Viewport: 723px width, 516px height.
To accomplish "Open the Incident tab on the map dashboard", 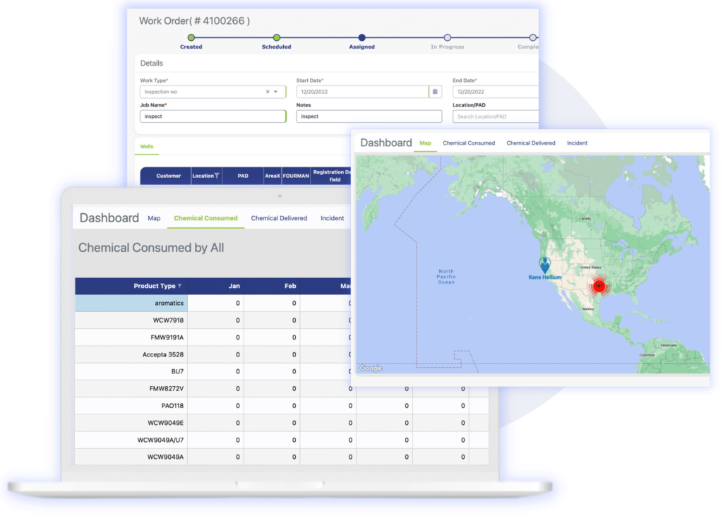I will pos(577,143).
